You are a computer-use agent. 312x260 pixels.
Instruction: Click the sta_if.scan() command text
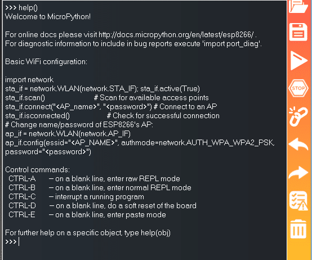click(25, 98)
